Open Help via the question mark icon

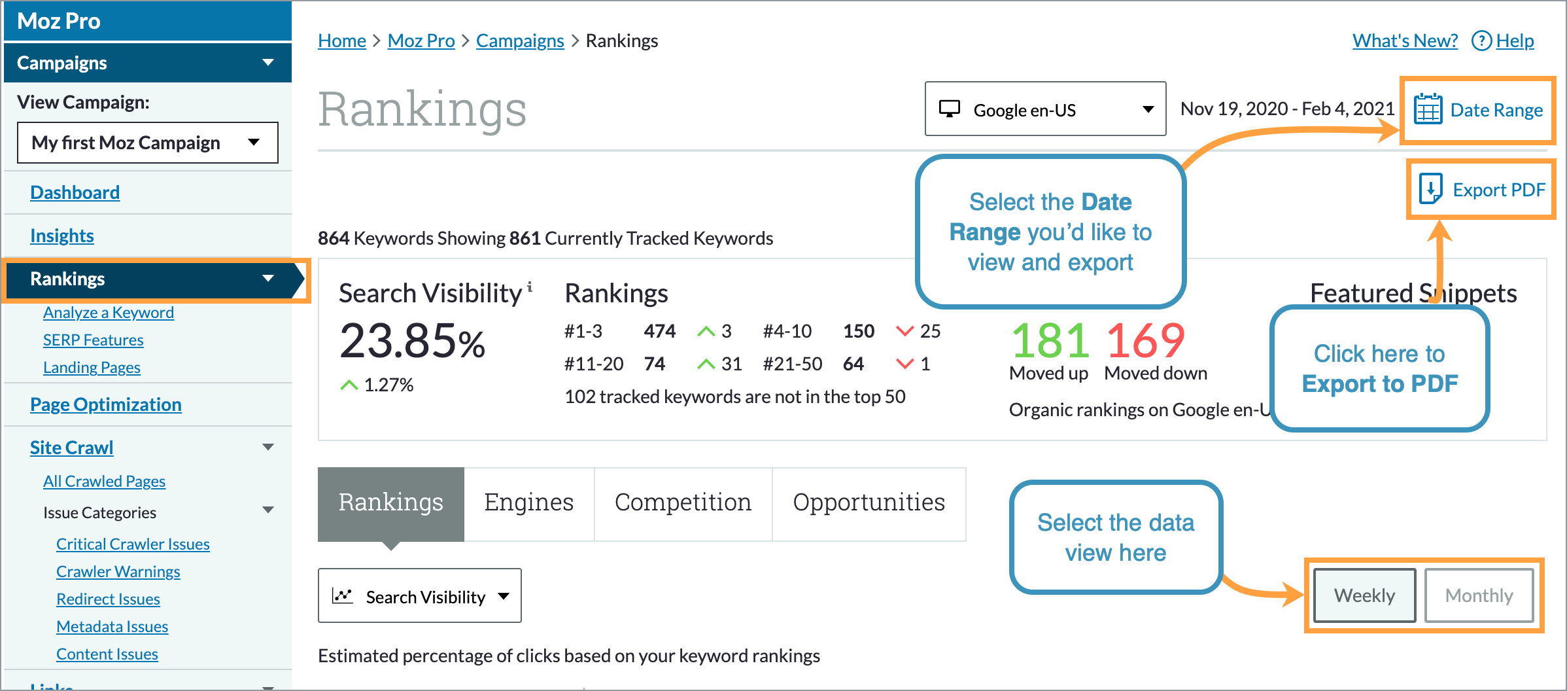pyautogui.click(x=1481, y=41)
